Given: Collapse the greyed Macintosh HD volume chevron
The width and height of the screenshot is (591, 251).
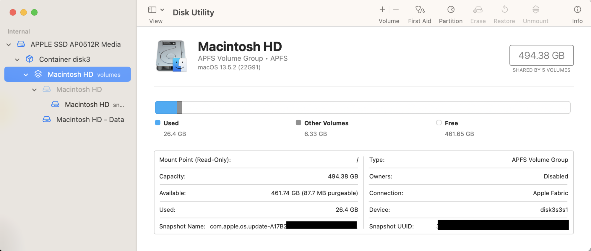Looking at the screenshot, I should 34,90.
